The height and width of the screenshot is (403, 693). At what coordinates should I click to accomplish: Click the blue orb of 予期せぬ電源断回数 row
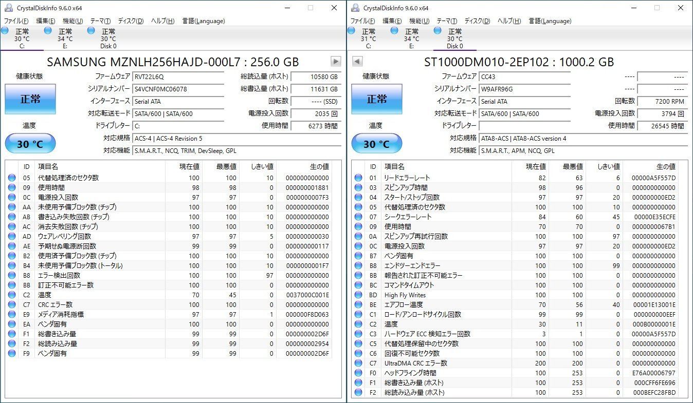(12, 246)
